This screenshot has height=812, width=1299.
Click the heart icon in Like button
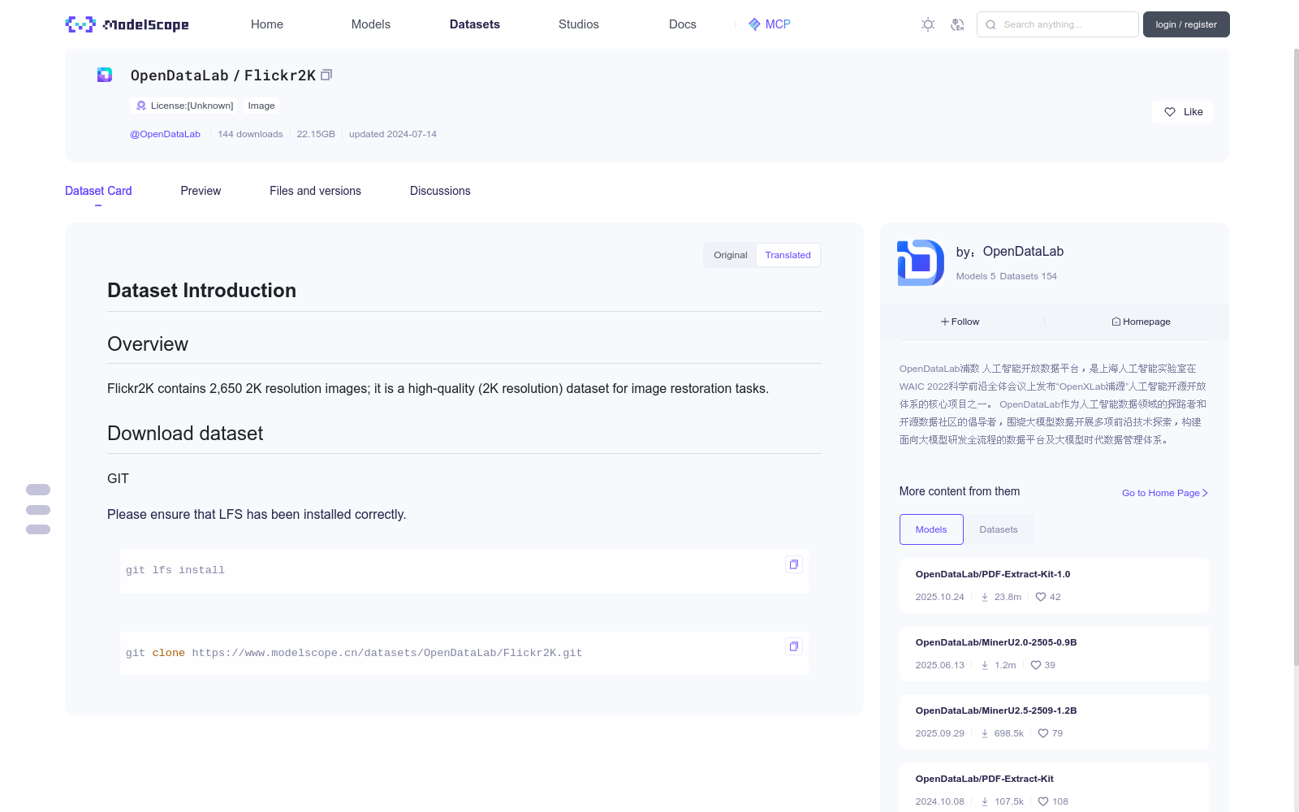pyautogui.click(x=1170, y=112)
